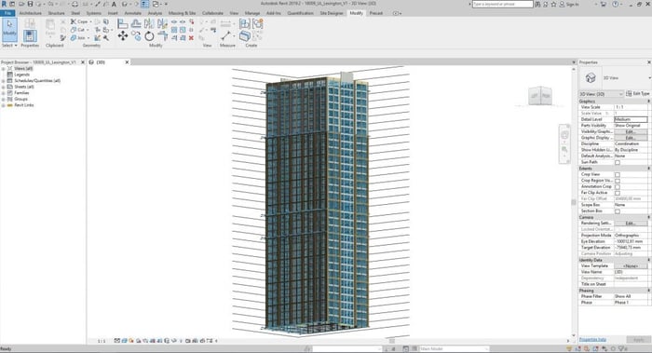Open the Manage ribbon tab
This screenshot has width=652, height=353.
pos(252,13)
